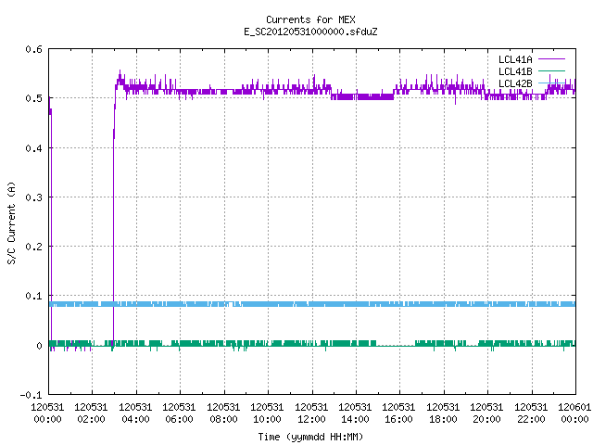Click the y-axis tick value 0.6
This screenshot has height=445, width=593.
(x=33, y=49)
